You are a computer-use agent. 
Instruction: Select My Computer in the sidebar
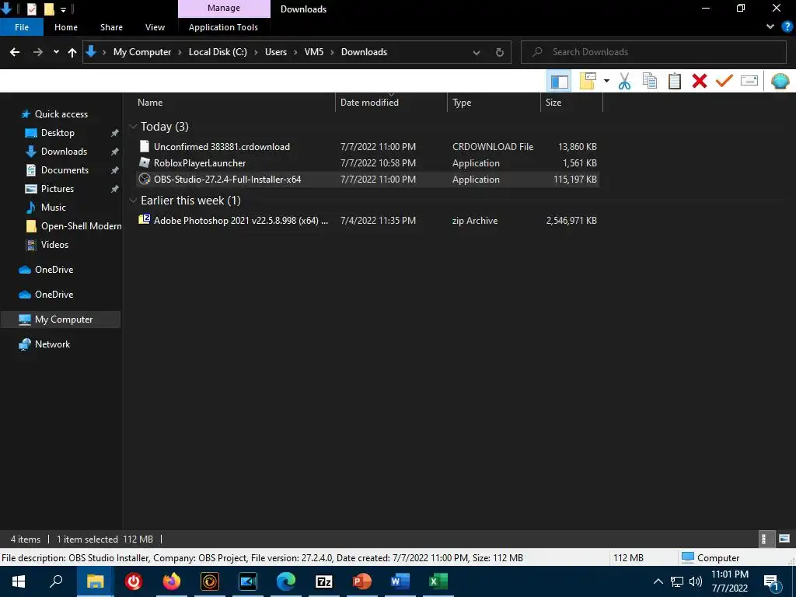61,319
